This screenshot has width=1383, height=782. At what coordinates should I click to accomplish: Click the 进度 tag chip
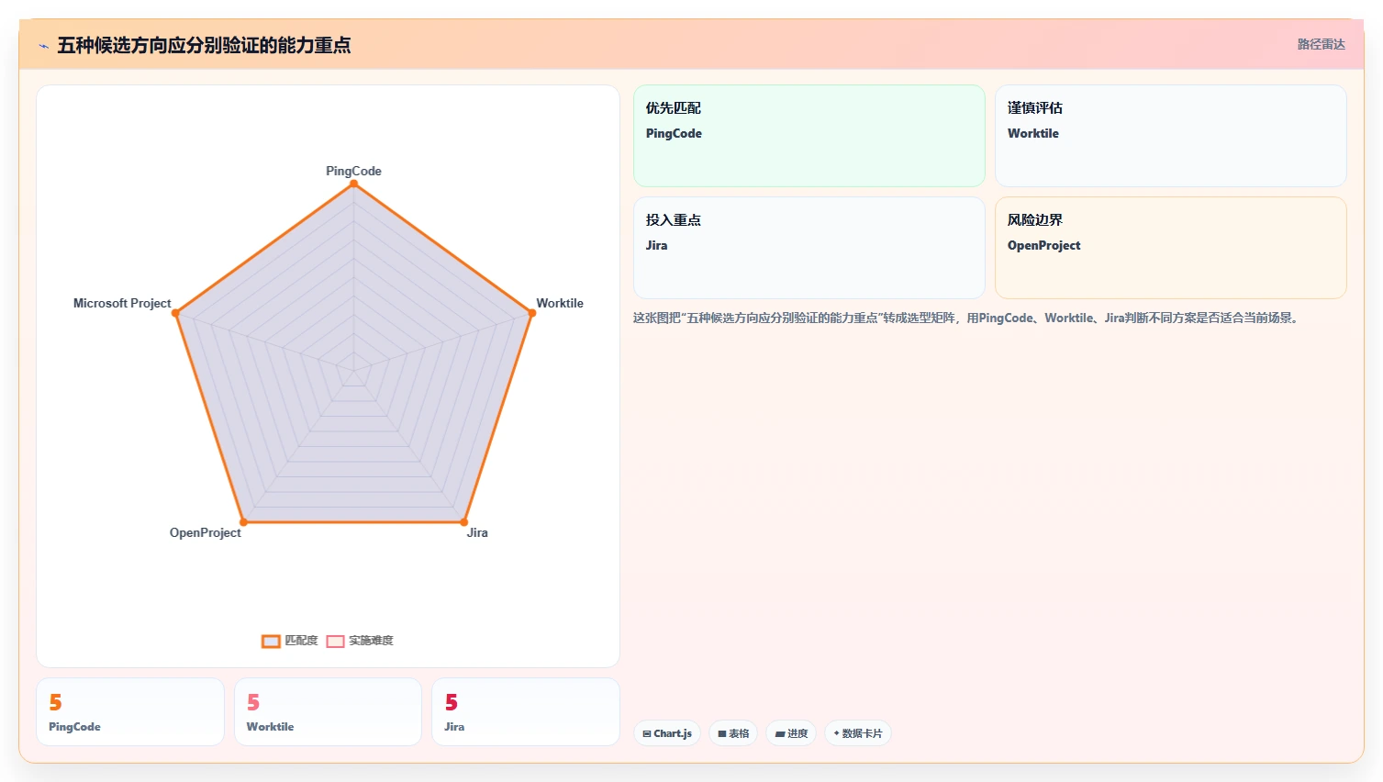pos(791,733)
